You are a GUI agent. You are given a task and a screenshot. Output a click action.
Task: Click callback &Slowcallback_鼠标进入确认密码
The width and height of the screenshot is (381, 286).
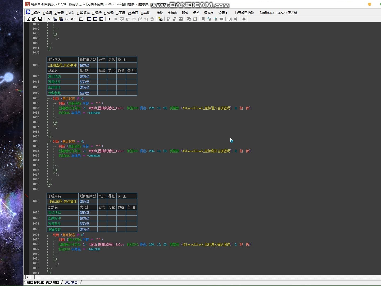(x=206, y=244)
